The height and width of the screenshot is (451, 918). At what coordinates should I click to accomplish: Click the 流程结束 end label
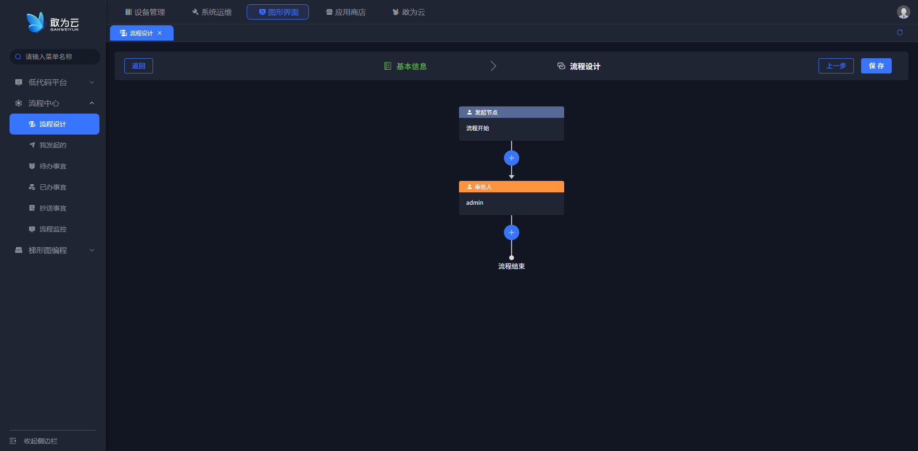[x=512, y=266]
